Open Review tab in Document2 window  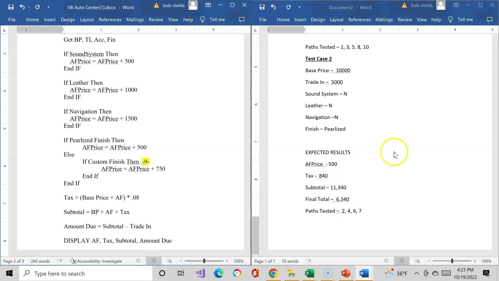[x=405, y=20]
